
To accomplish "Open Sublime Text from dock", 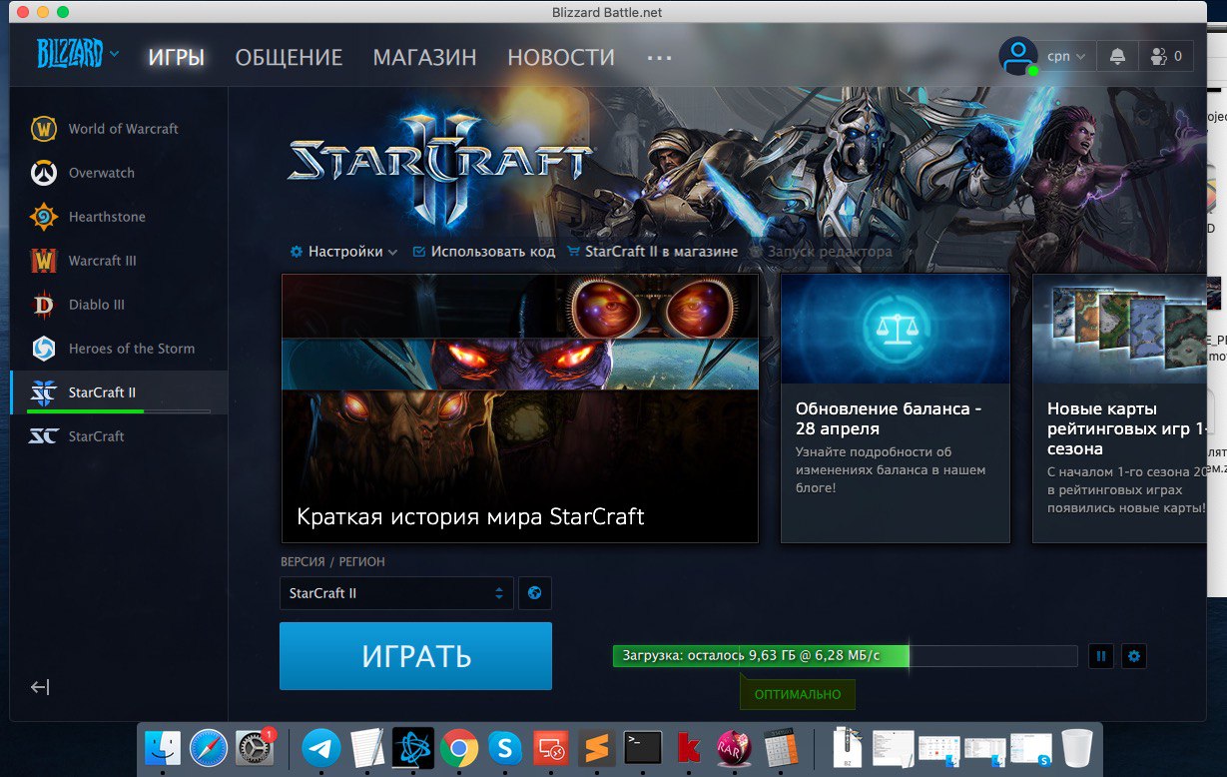I will click(x=597, y=748).
